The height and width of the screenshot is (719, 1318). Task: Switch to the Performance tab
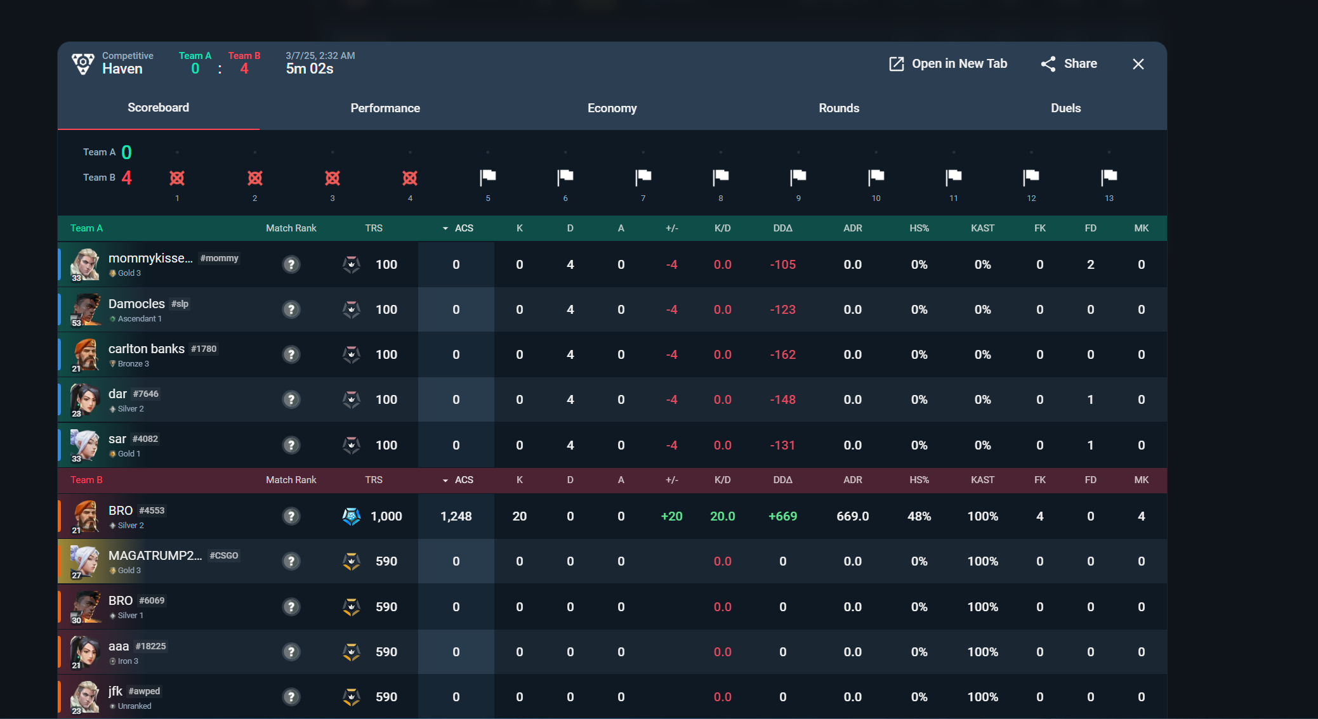coord(385,108)
